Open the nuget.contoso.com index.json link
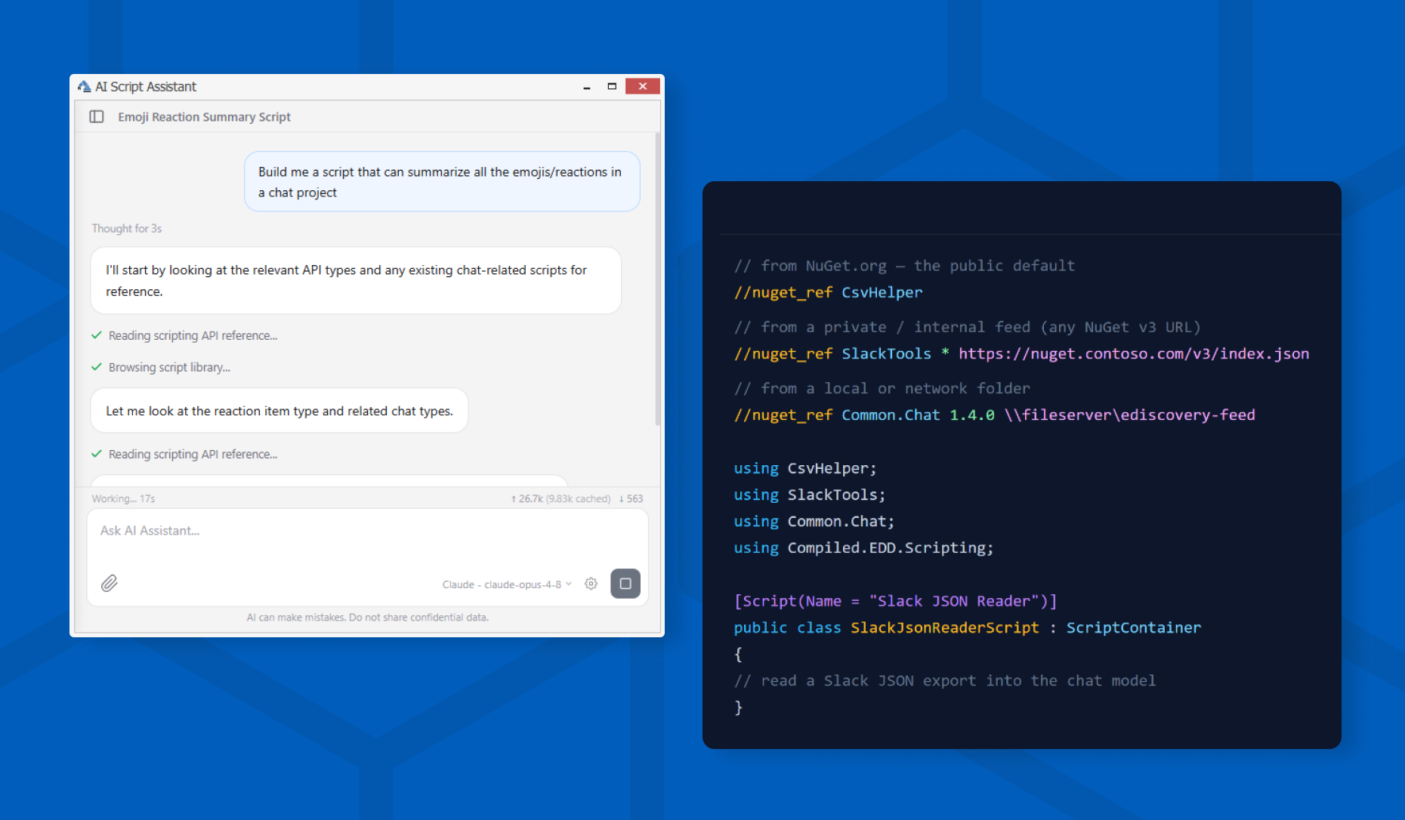1405x820 pixels. coord(1133,353)
